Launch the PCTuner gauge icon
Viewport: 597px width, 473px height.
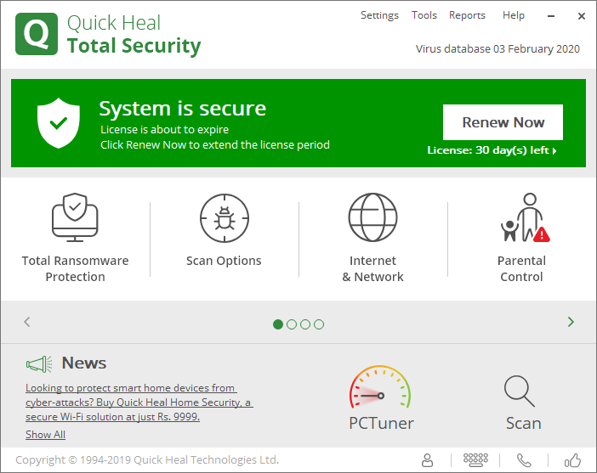(380, 390)
